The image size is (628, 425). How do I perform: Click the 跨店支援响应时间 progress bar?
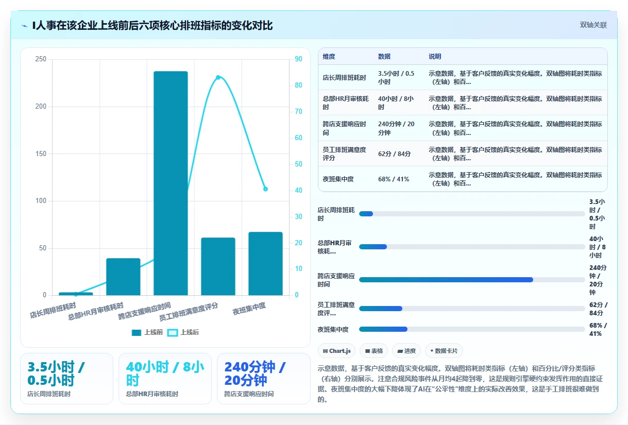coord(472,280)
